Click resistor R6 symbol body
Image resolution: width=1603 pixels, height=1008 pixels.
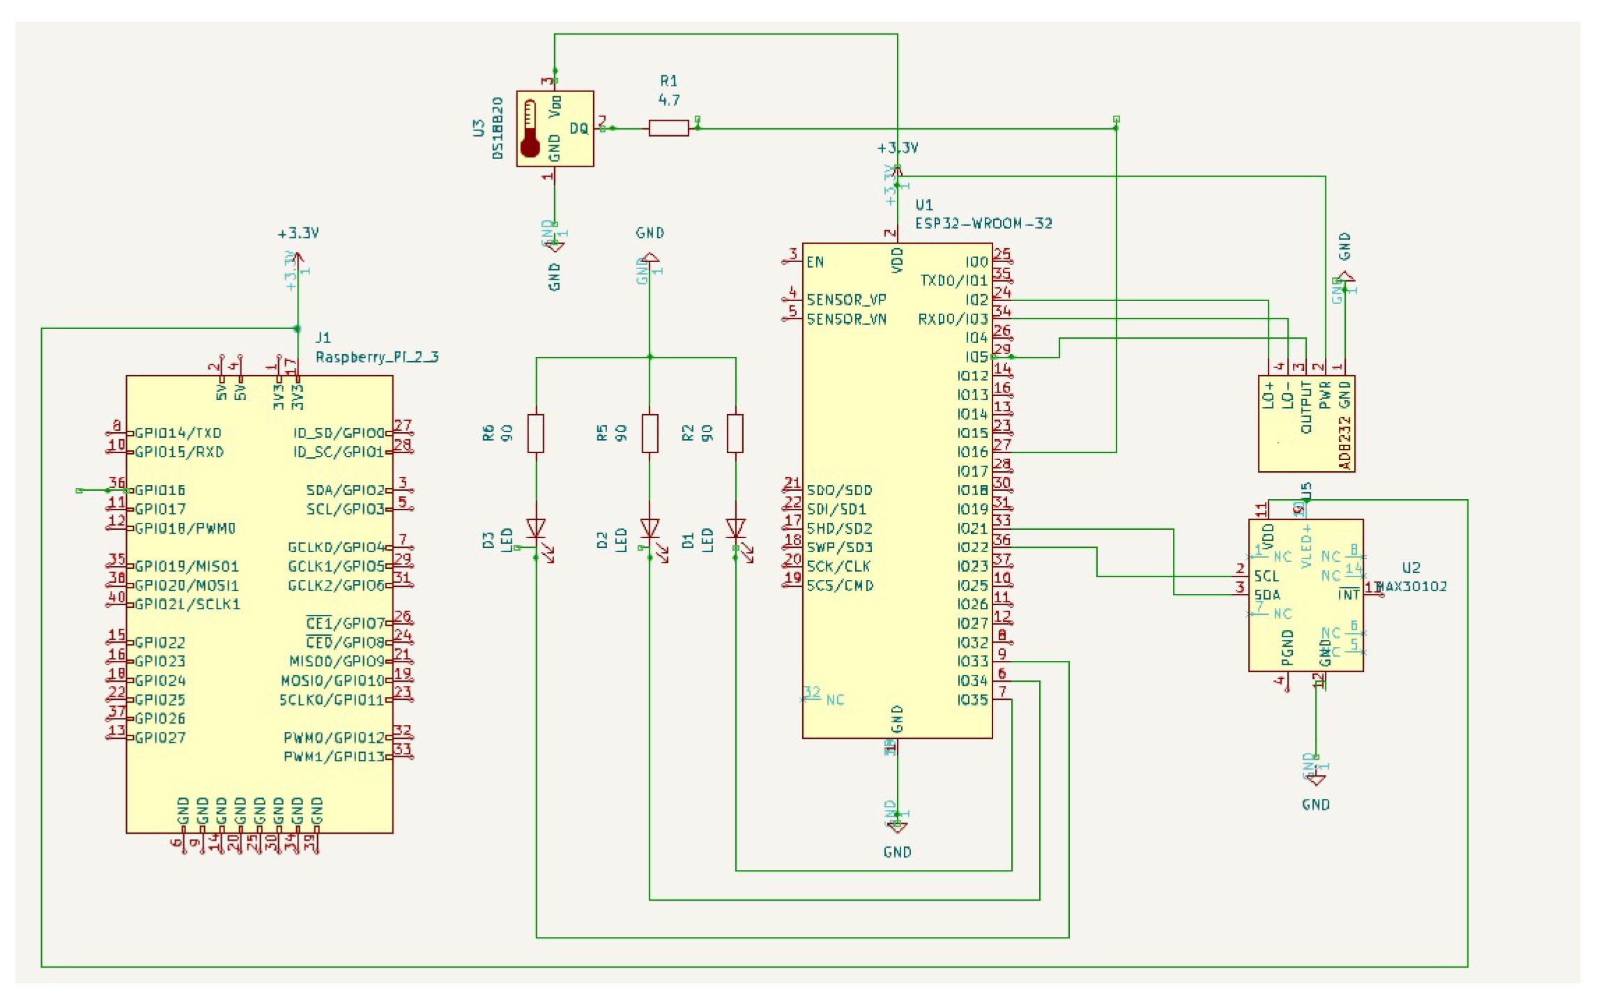pyautogui.click(x=535, y=433)
